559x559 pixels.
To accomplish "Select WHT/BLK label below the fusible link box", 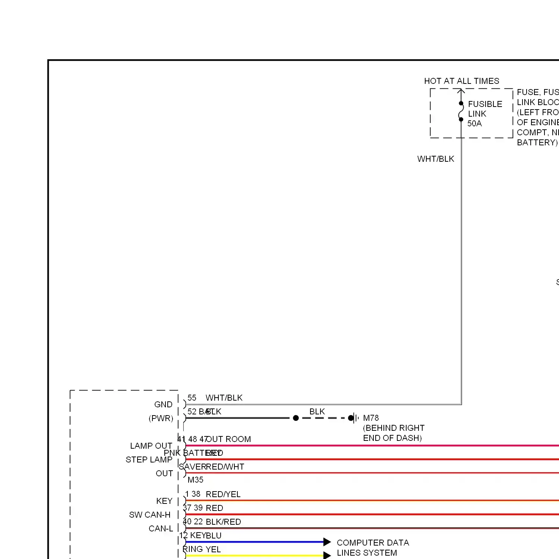I will [x=436, y=159].
